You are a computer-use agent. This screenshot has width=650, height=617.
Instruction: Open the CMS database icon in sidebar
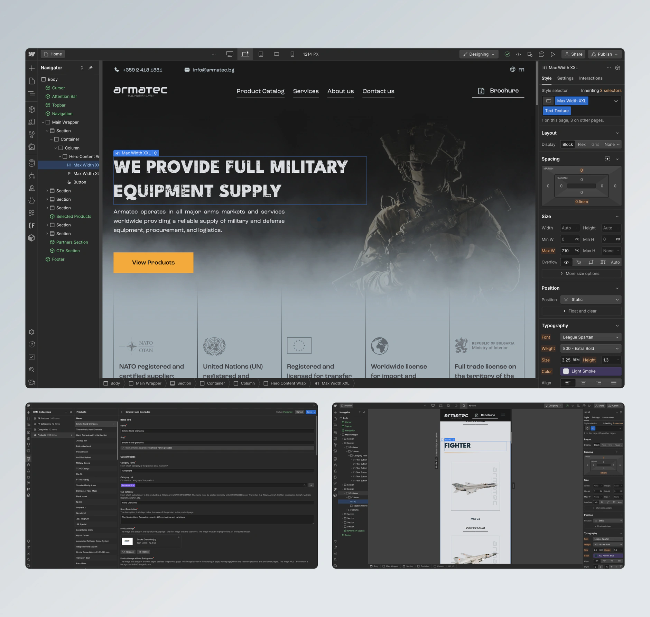[31, 163]
